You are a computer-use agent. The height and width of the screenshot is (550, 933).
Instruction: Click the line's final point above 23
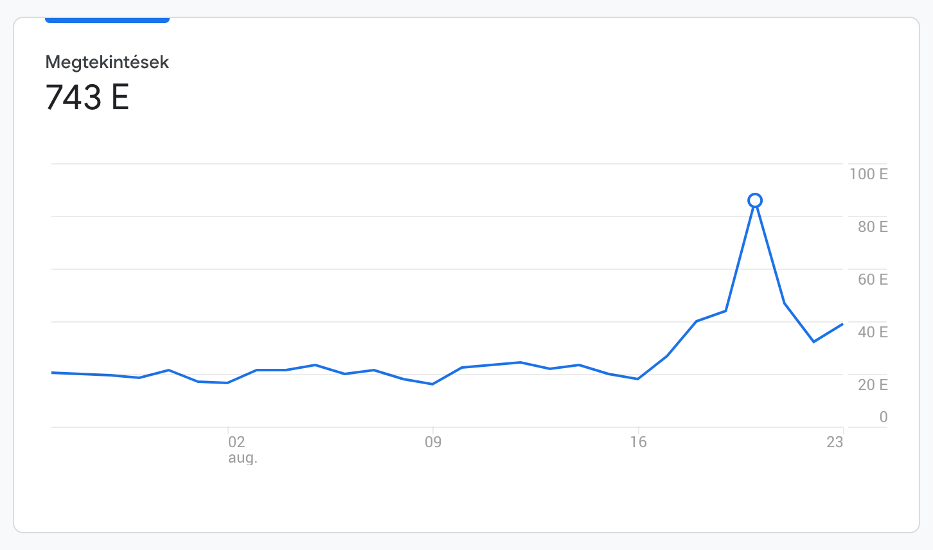click(x=842, y=324)
